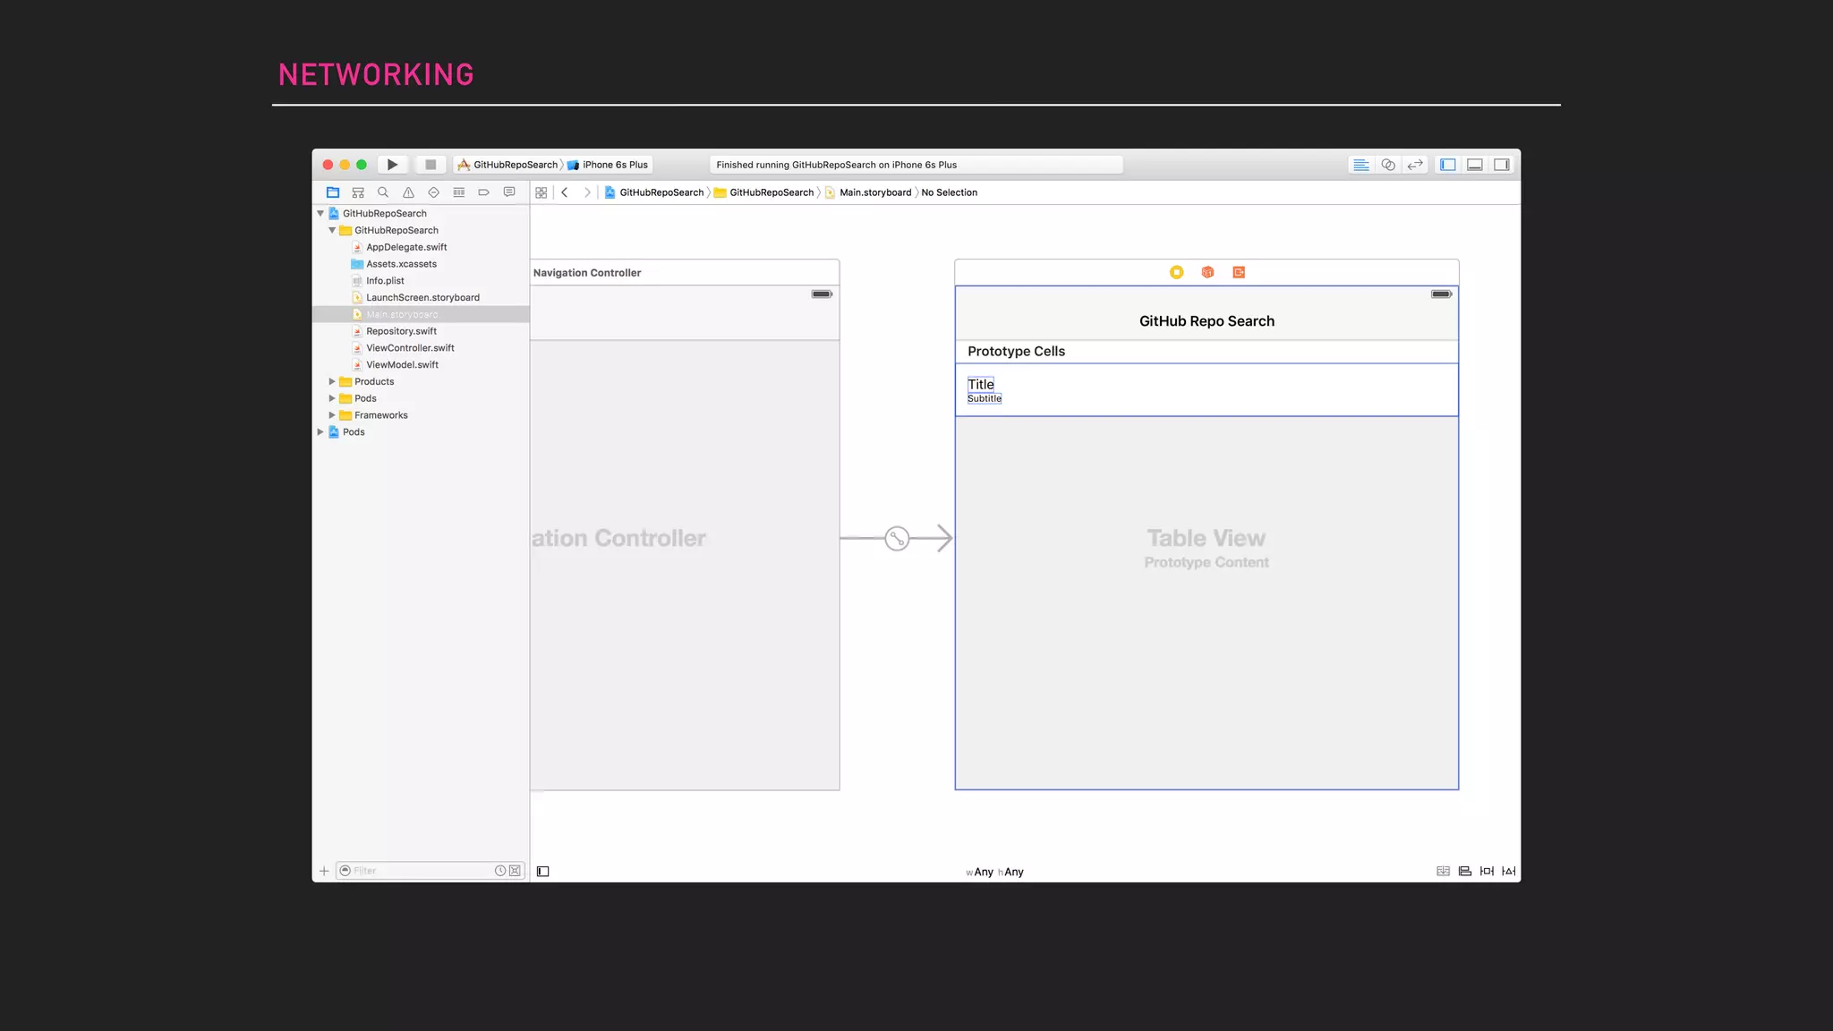Expand the Frameworks folder
This screenshot has height=1031, width=1833.
[332, 415]
